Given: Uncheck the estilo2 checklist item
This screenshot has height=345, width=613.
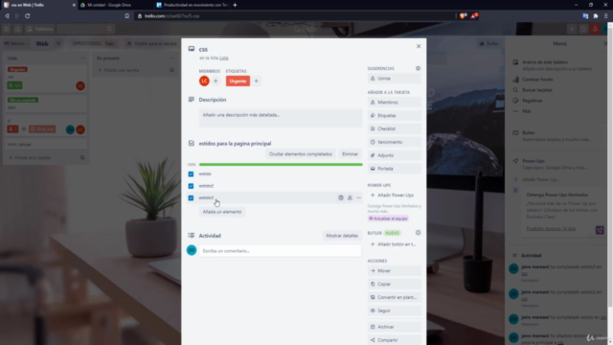Looking at the screenshot, I should coord(191,186).
